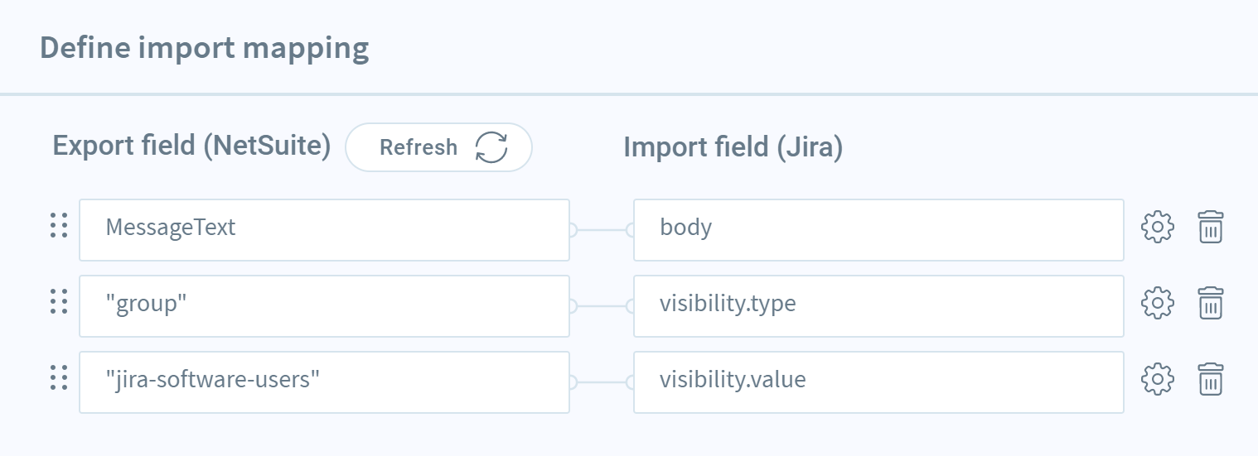Click connector between jira-software-users and visibility.value
The width and height of the screenshot is (1258, 456).
602,382
